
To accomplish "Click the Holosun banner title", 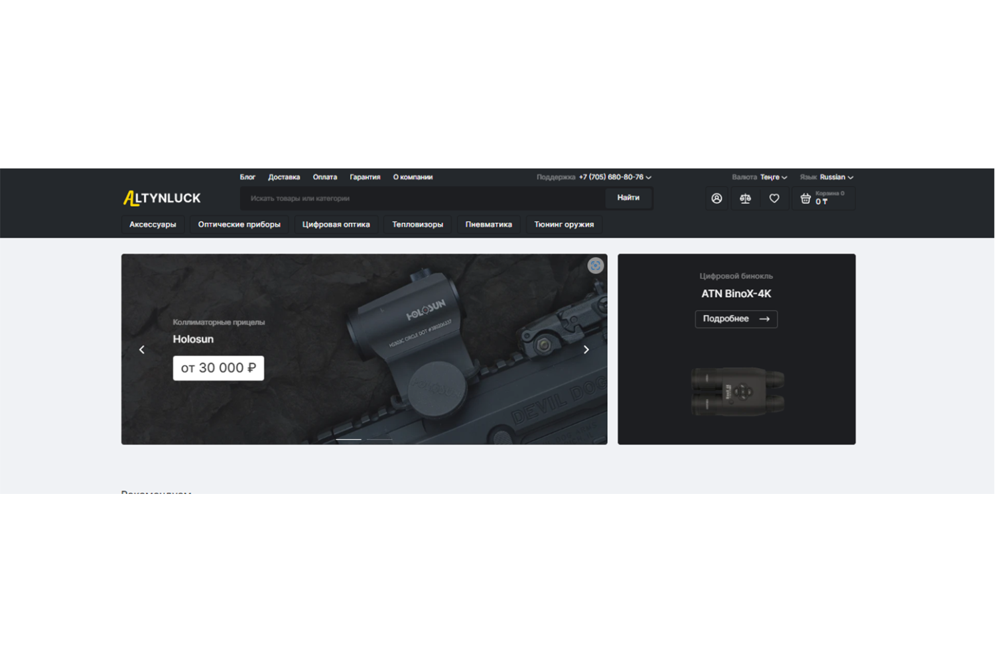I will click(193, 339).
